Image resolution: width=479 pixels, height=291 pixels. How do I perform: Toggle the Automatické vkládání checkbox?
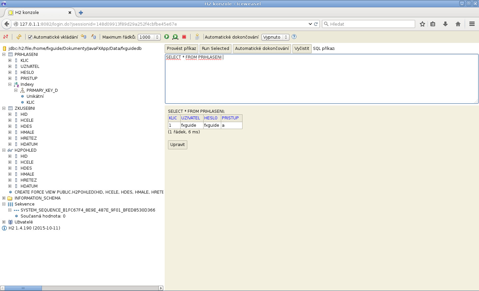30,37
